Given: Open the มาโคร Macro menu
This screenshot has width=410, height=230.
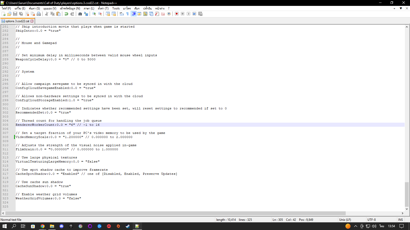Looking at the screenshot, I should pos(127,8).
